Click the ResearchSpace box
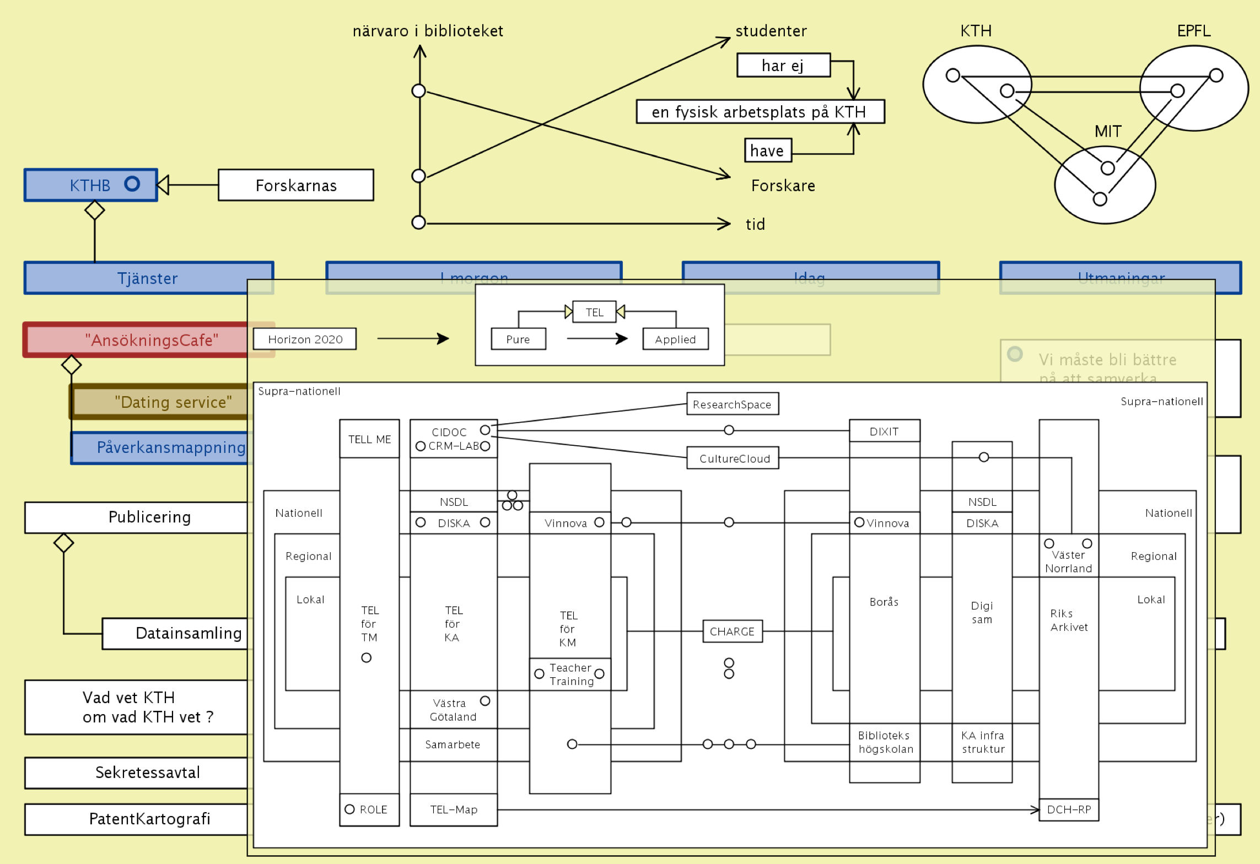This screenshot has height=864, width=1260. point(732,404)
